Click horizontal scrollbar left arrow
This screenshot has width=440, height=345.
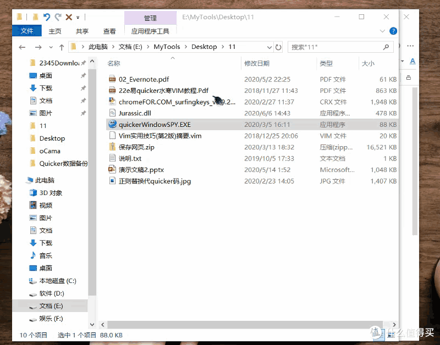click(103, 325)
